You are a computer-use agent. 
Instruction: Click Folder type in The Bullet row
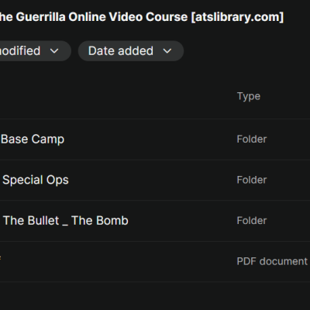click(252, 221)
